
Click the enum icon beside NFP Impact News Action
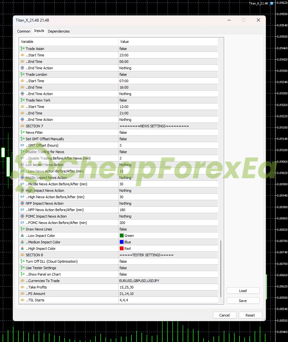click(22, 203)
